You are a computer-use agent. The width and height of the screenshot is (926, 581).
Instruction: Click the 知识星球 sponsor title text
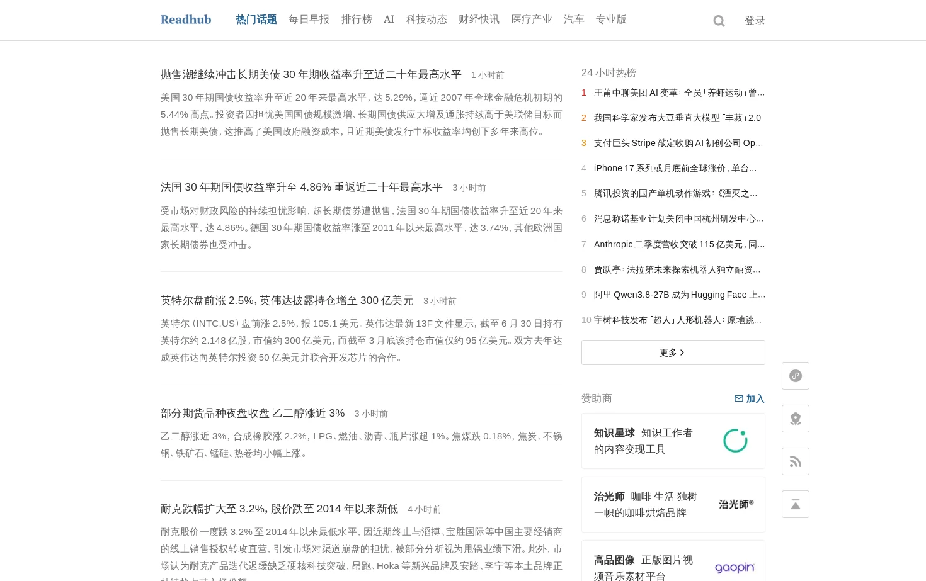(614, 433)
